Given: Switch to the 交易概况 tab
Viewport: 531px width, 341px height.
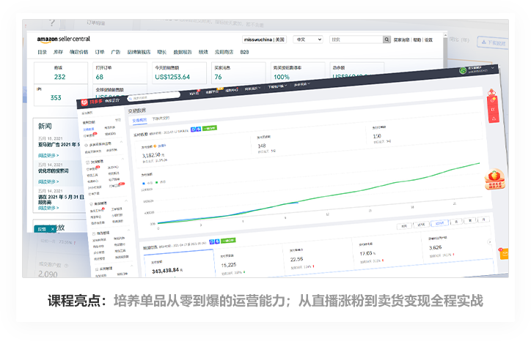Looking at the screenshot, I should [x=139, y=119].
